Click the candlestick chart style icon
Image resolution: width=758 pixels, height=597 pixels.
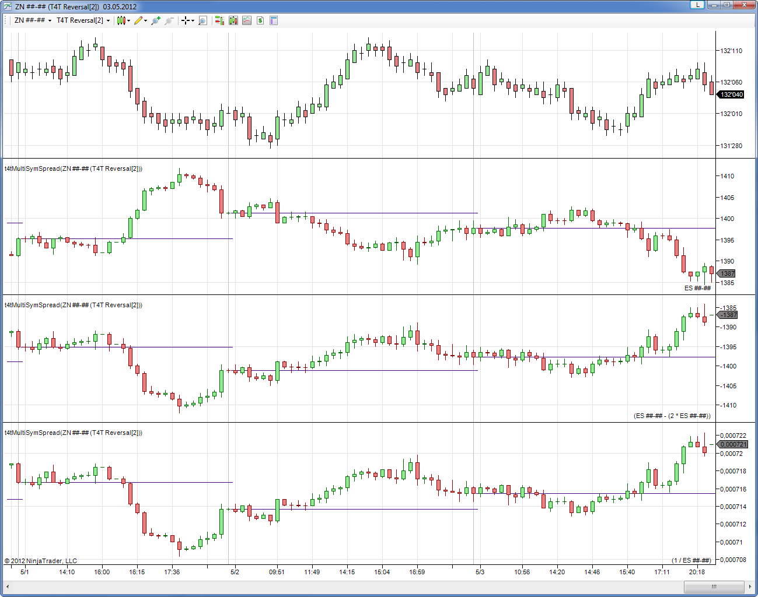coord(121,20)
